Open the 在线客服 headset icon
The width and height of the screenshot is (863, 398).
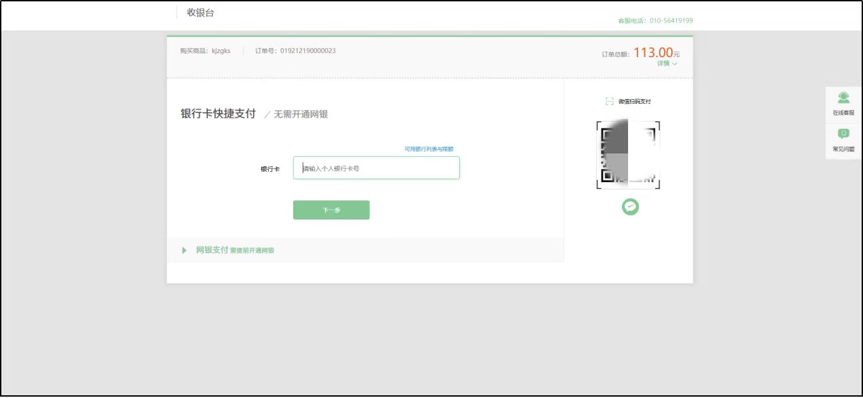[843, 98]
